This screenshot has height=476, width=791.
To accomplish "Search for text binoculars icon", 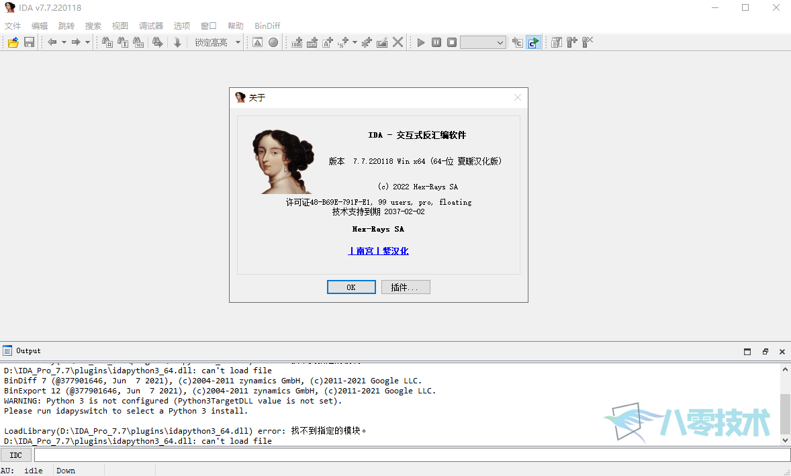I will coord(123,42).
